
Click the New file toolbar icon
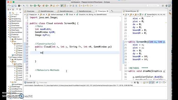point(8,6)
